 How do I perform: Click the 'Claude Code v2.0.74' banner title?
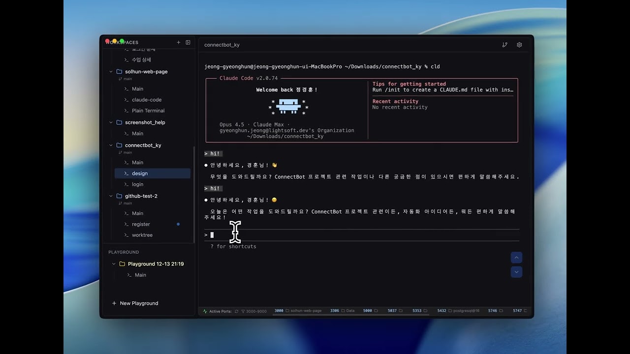249,78
